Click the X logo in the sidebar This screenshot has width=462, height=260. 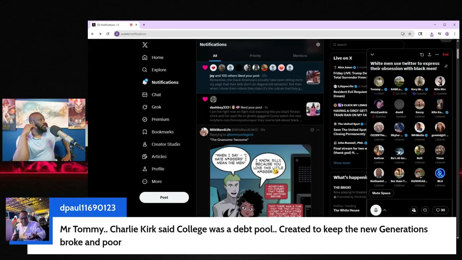tap(145, 45)
